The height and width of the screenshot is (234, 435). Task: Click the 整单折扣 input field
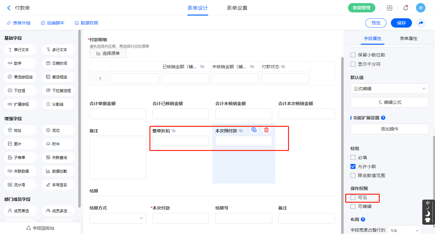181,141
